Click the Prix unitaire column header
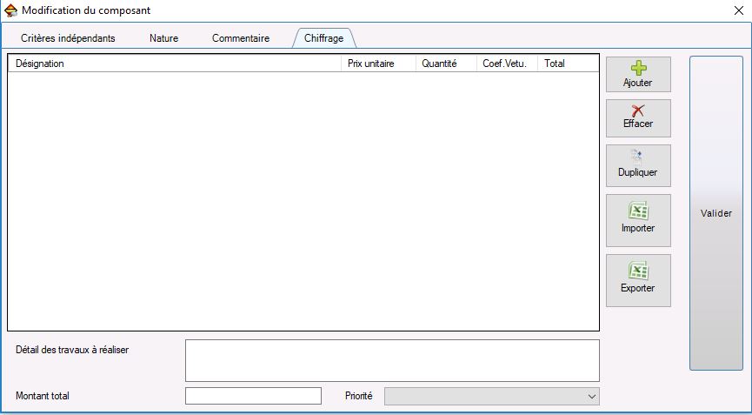Image resolution: width=752 pixels, height=415 pixels. [x=378, y=64]
